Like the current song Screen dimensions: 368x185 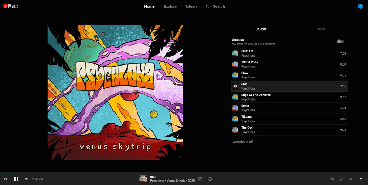(x=210, y=179)
